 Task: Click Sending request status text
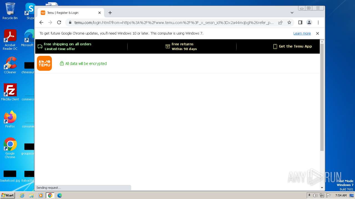49,188
